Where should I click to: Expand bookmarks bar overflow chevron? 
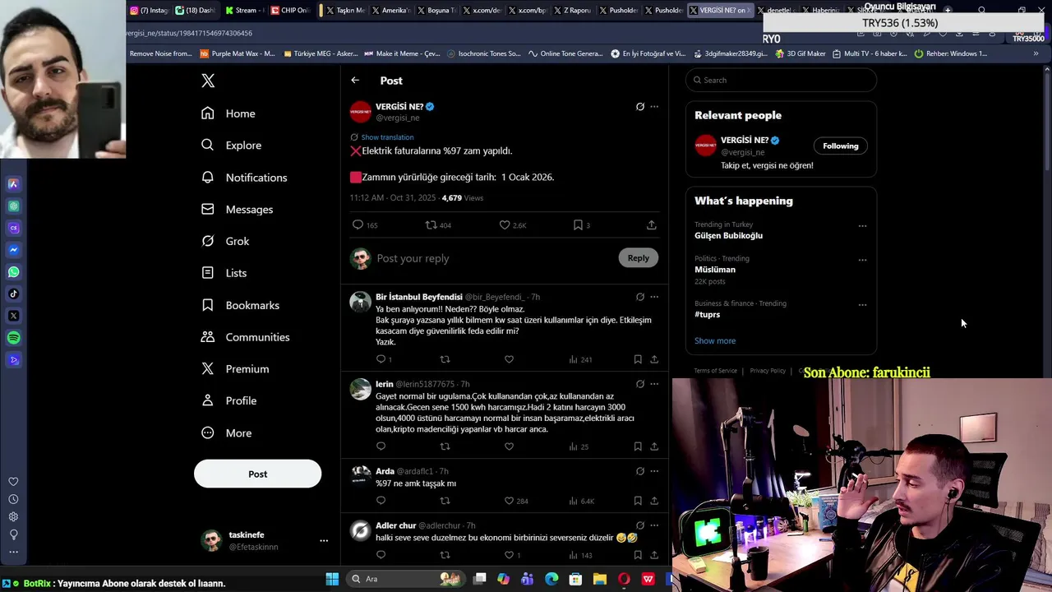[1036, 53]
